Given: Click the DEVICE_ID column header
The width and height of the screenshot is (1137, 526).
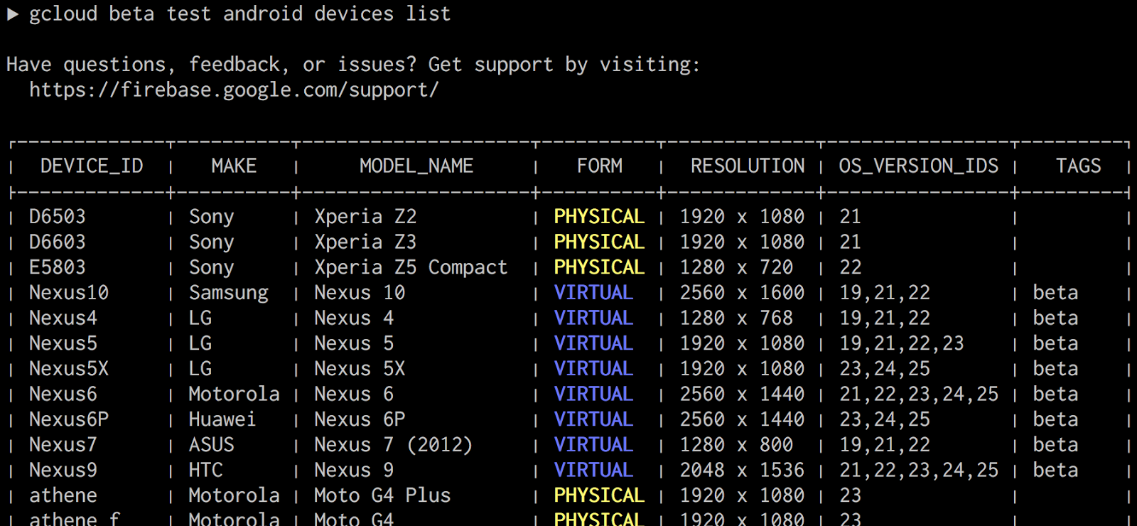Looking at the screenshot, I should point(92,166).
